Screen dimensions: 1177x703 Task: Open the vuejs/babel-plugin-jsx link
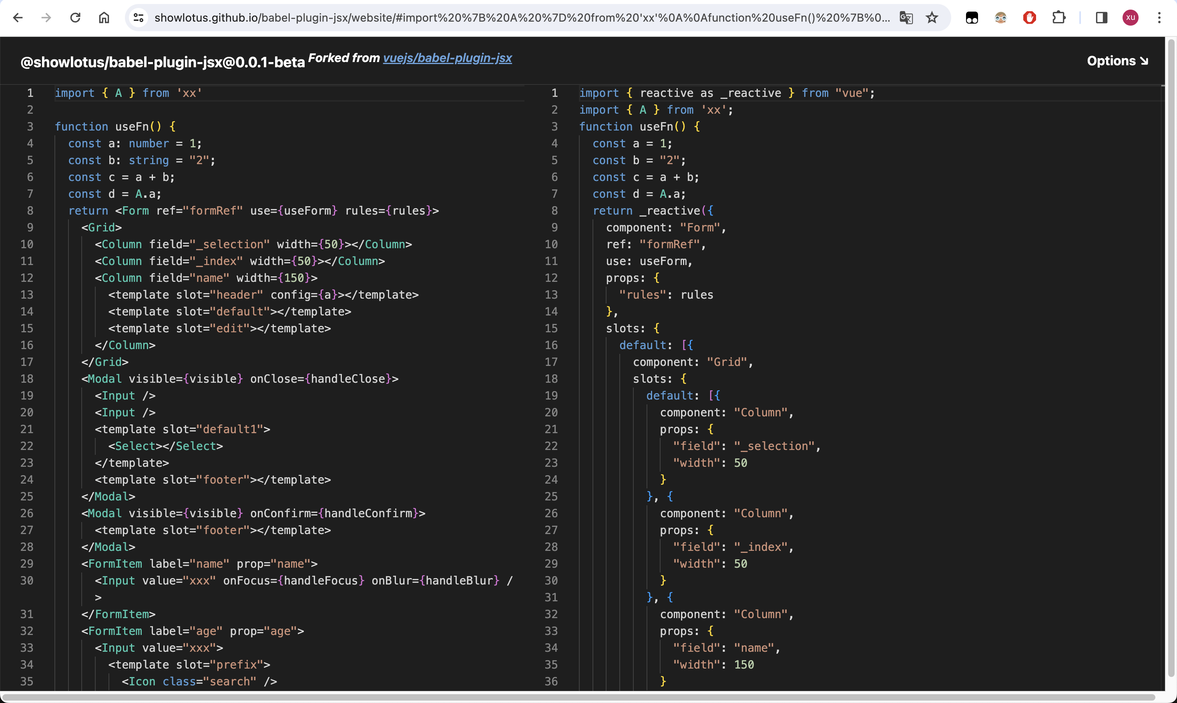447,58
